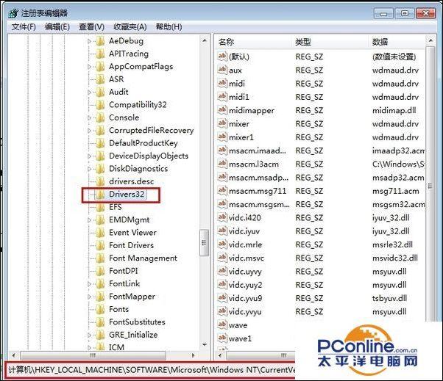The width and height of the screenshot is (443, 381).
Task: Expand the AppCompatFlags tree node
Action: (x=89, y=67)
